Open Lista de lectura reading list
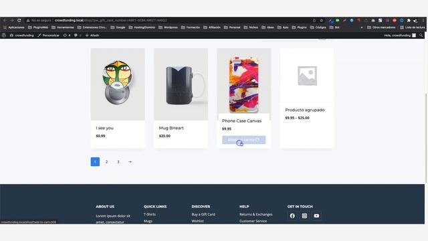This screenshot has width=428, height=241. click(413, 27)
